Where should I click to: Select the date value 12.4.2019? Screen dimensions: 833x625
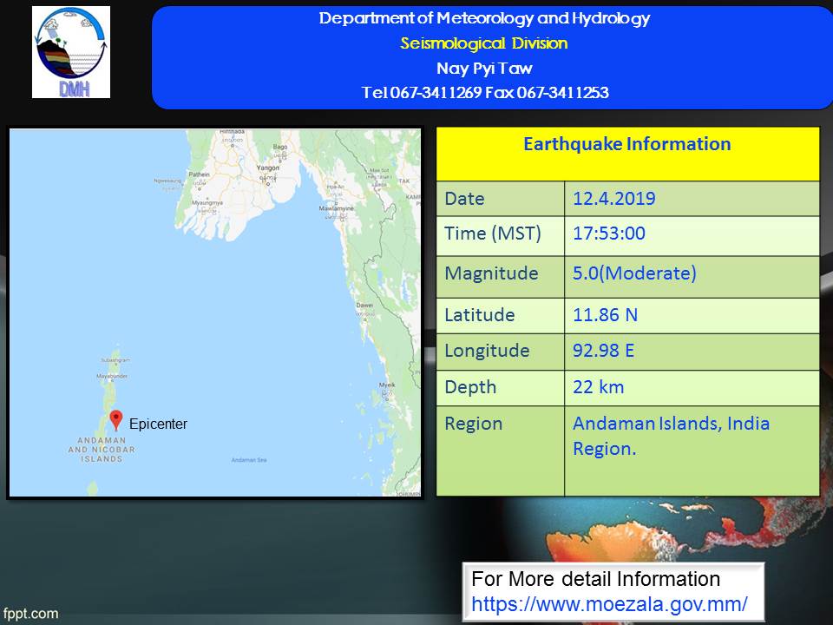point(613,199)
